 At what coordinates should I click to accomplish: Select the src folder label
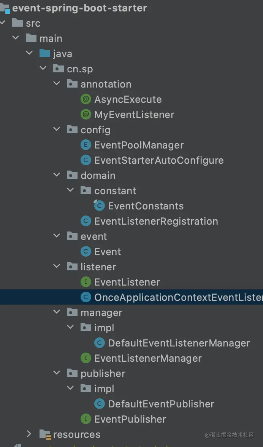[33, 23]
